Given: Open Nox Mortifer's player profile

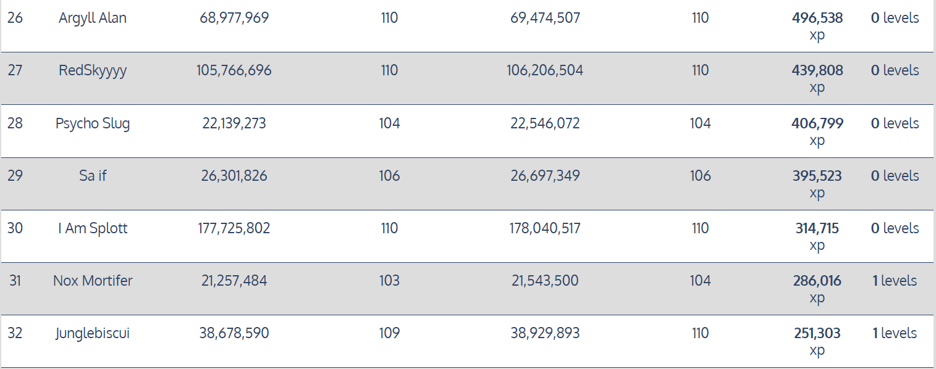Looking at the screenshot, I should 93,281.
